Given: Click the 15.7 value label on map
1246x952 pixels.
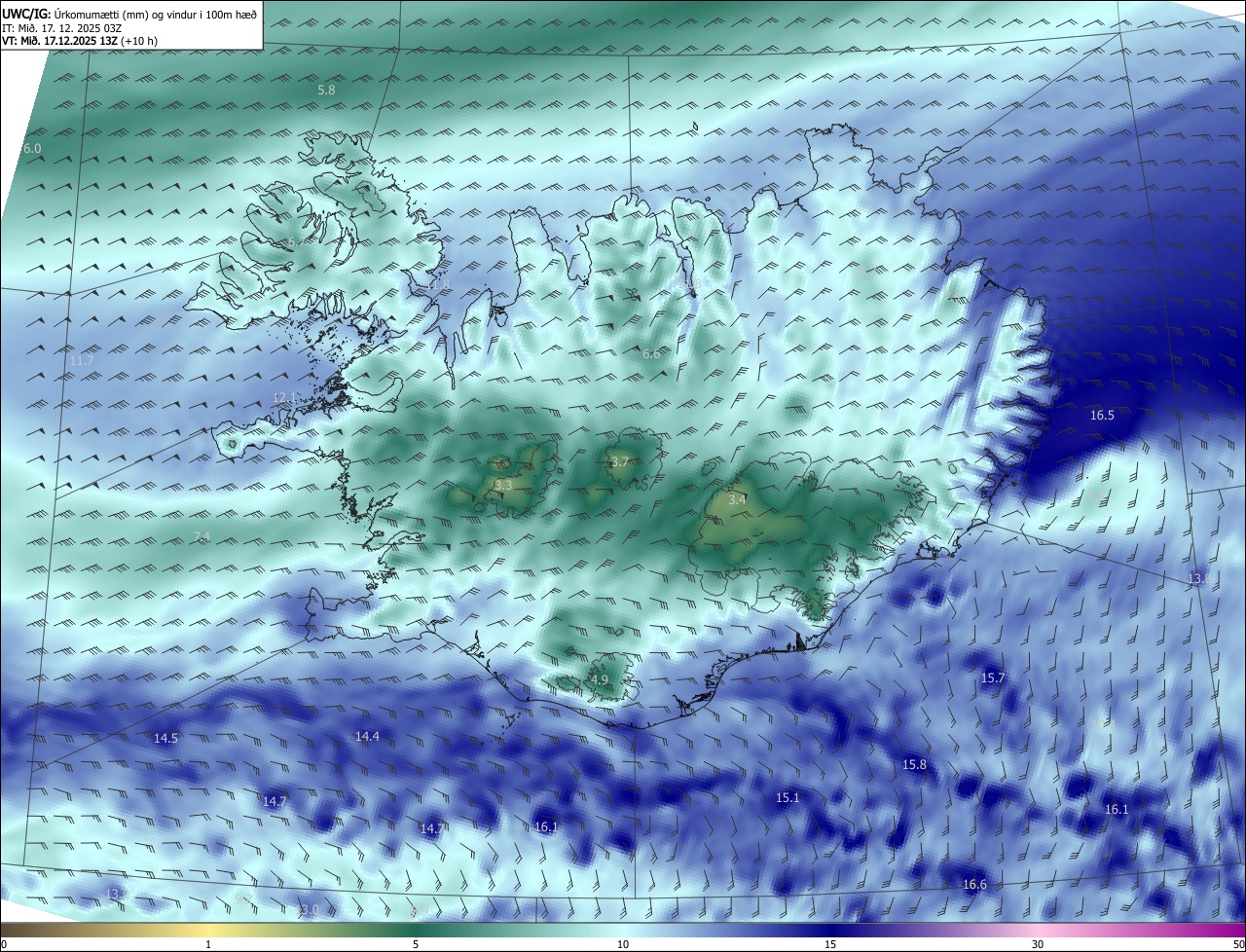Looking at the screenshot, I should coord(992,678).
